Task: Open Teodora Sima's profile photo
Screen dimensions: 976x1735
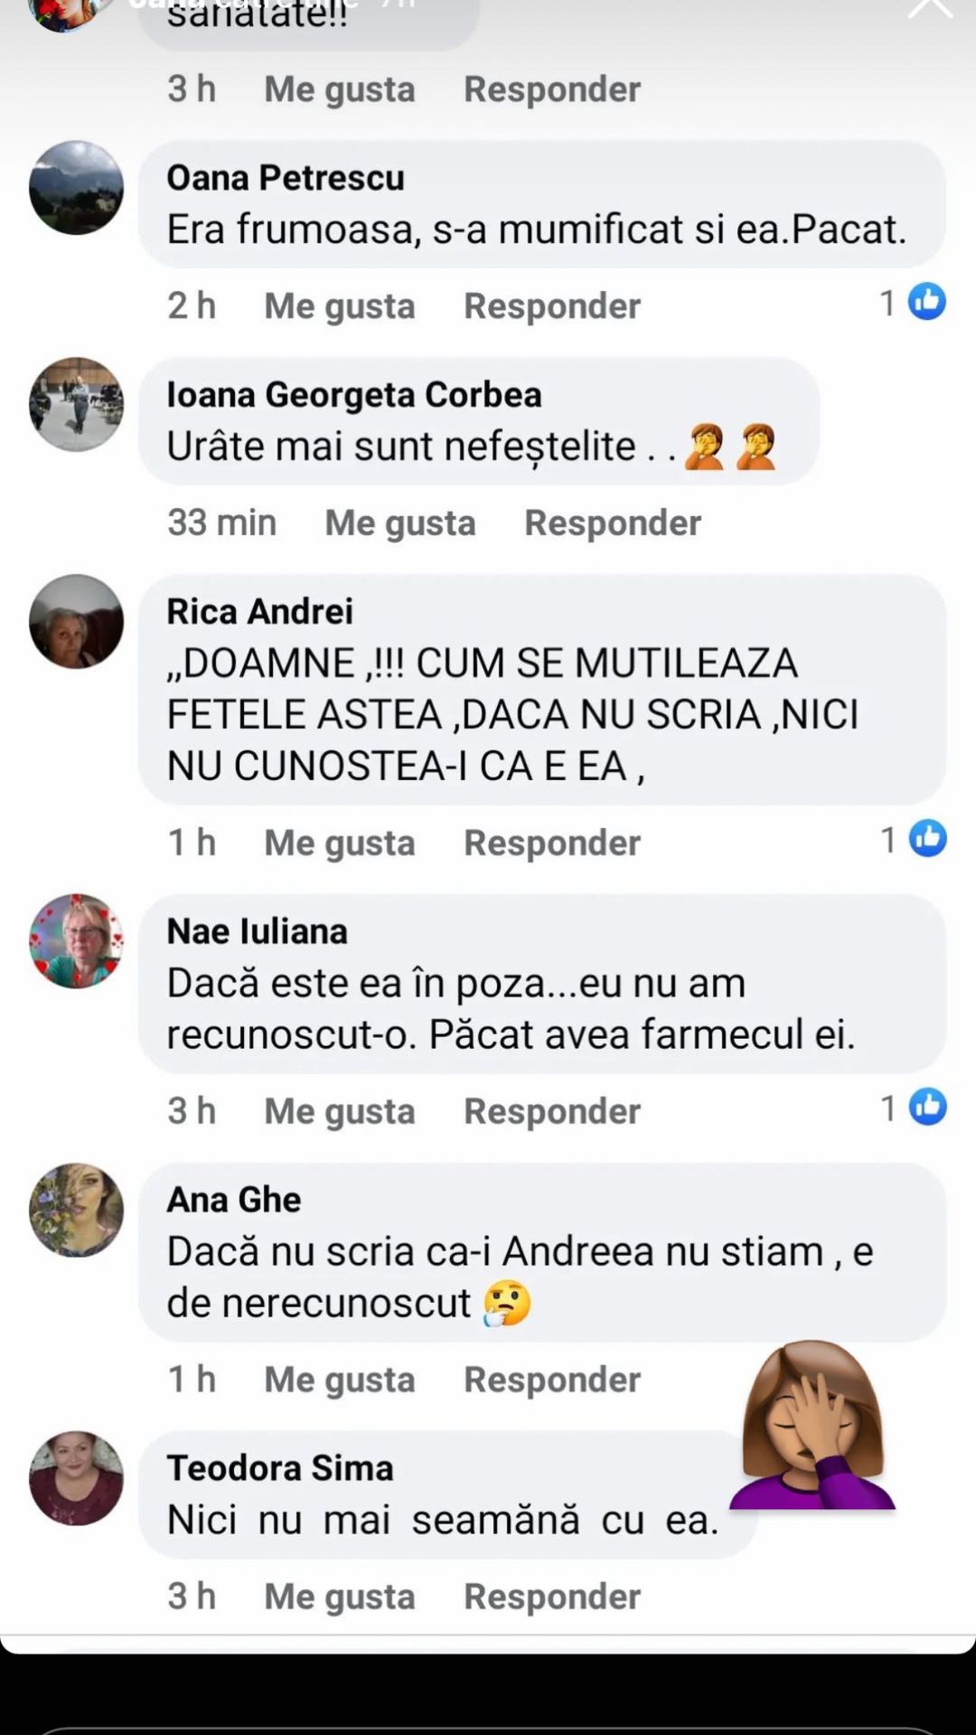Action: point(77,1478)
